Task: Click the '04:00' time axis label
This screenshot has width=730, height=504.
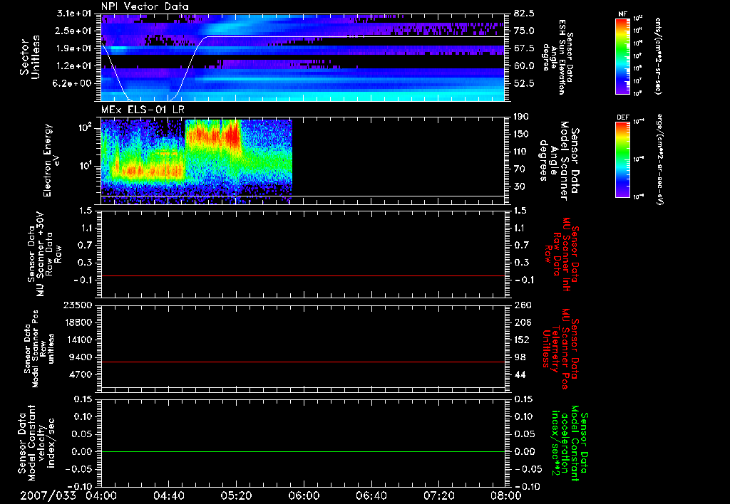Action: tap(101, 495)
